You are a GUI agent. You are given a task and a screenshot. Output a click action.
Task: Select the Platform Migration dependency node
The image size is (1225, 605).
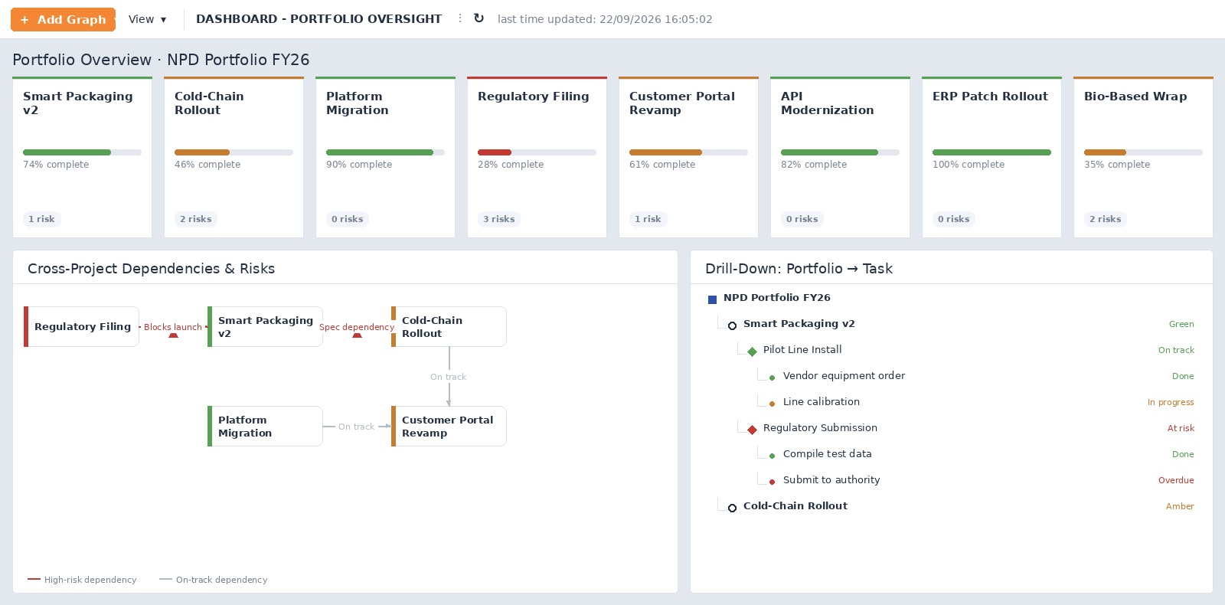tap(265, 426)
